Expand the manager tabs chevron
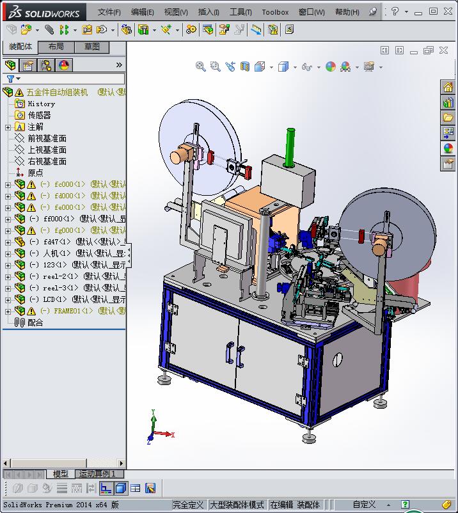 [119, 65]
